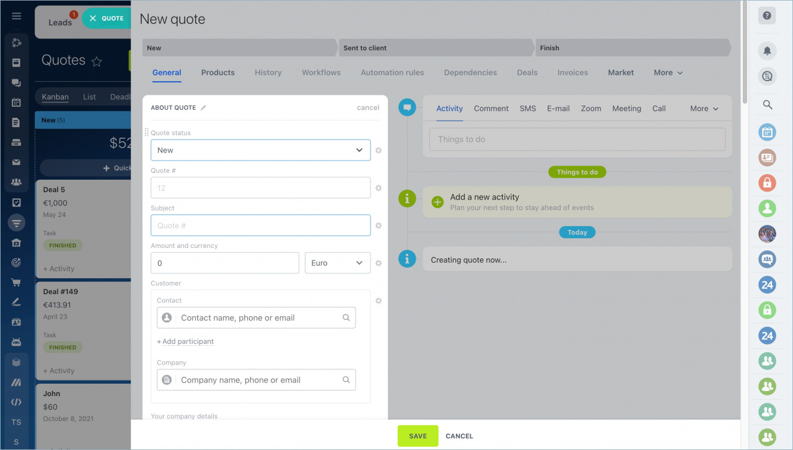
Task: Open the mail envelope icon in left sidebar
Action: tap(17, 162)
